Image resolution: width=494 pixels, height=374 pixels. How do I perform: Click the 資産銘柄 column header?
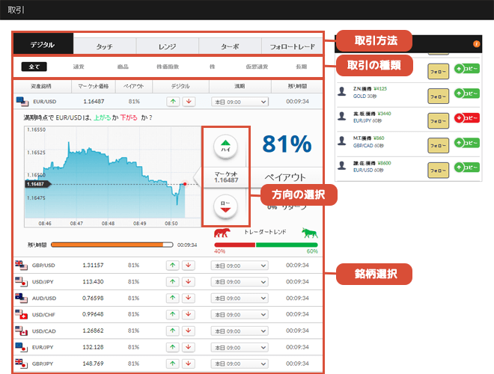(x=41, y=86)
